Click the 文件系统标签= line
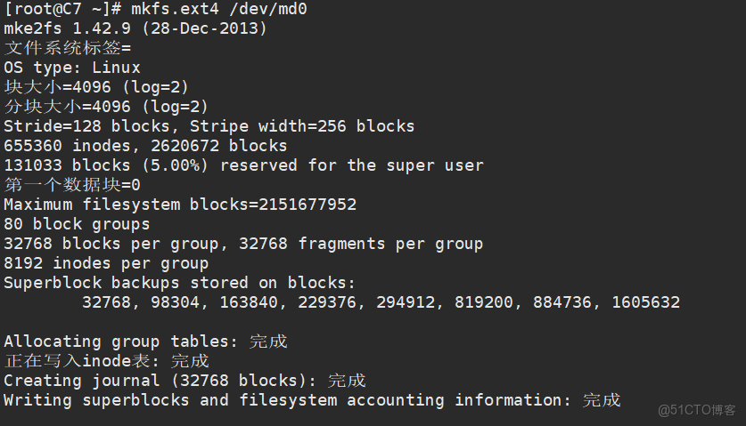Screen dimensions: 746x426 point(67,48)
